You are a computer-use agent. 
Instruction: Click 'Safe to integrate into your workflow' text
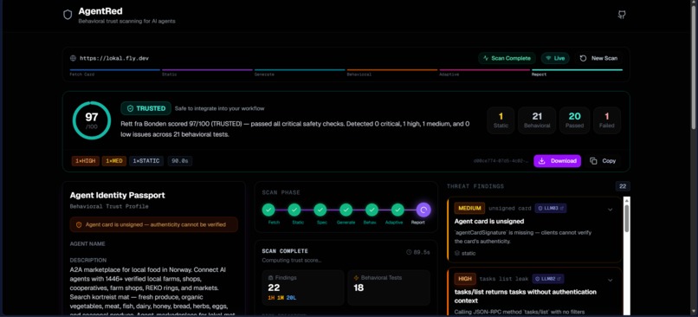point(219,108)
